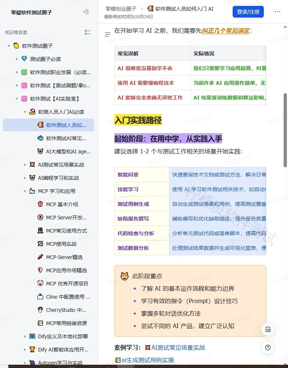This screenshot has height=368, width=288.
Task: Toggle the knowledge base directory view icon
Action: (88, 32)
